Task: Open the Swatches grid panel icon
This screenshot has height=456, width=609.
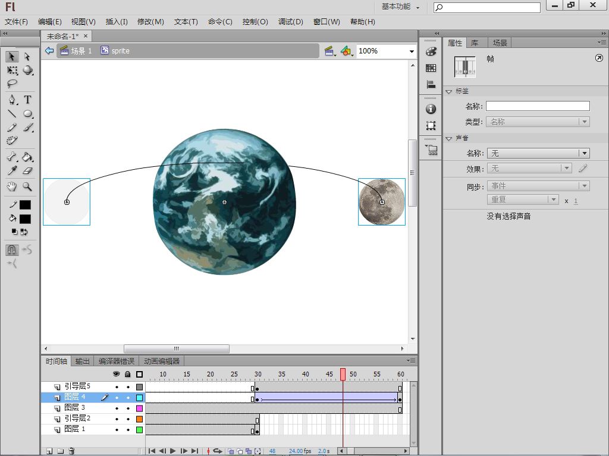Action: [x=431, y=68]
